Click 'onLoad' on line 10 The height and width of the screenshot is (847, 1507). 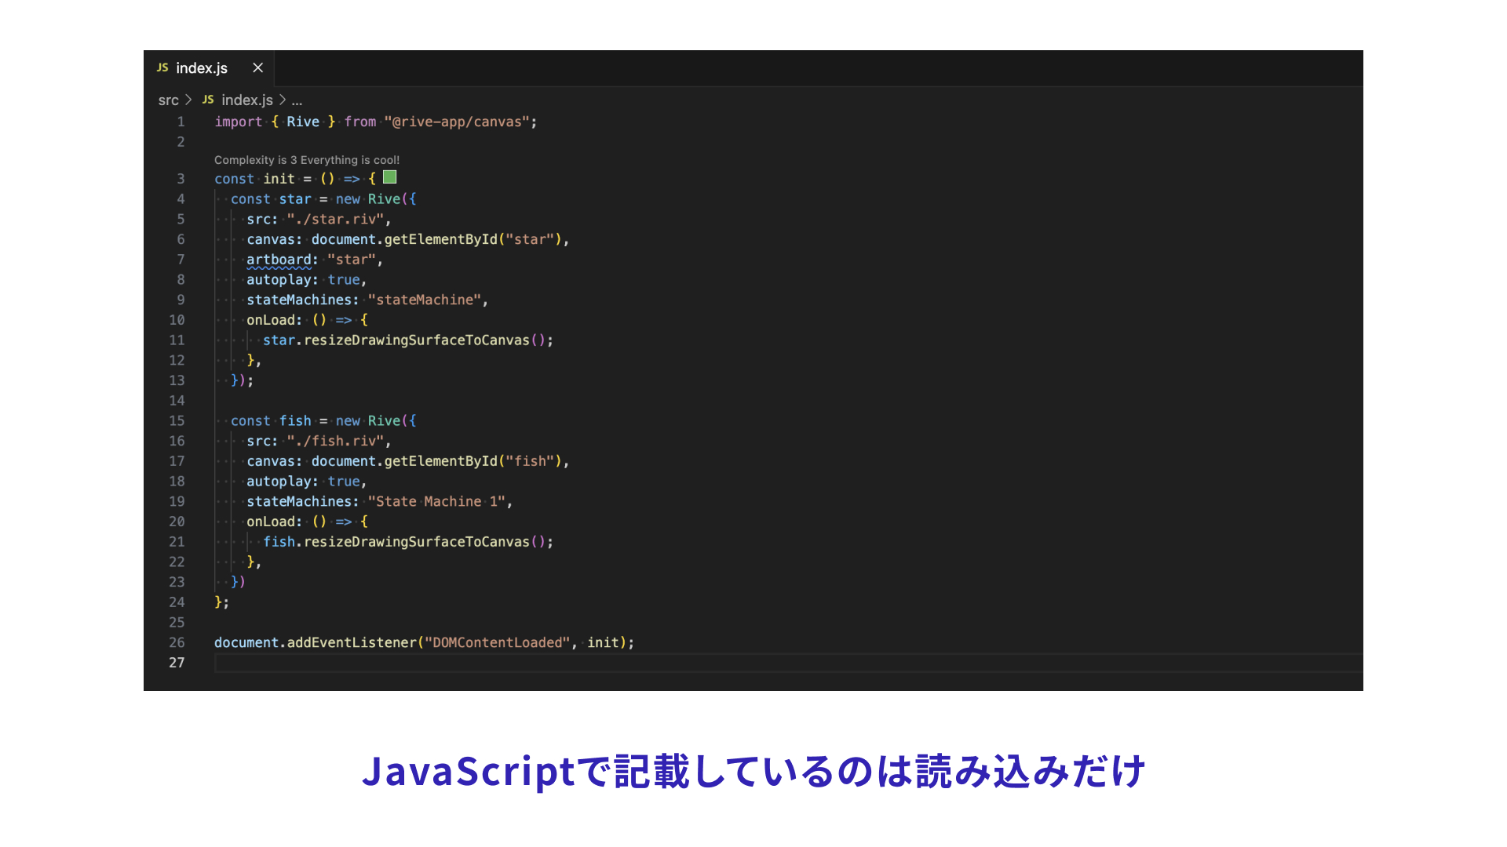[x=271, y=320]
